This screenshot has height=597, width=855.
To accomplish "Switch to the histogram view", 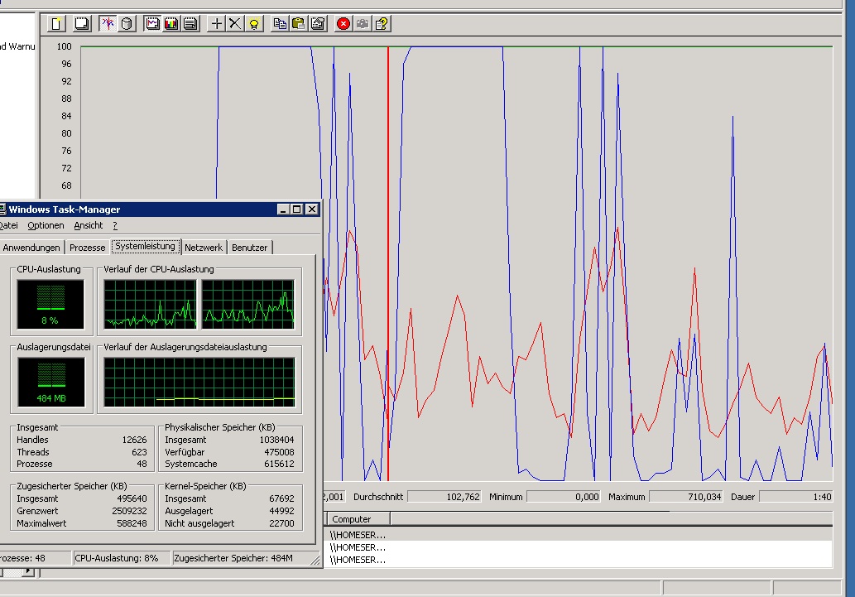I will click(x=171, y=23).
